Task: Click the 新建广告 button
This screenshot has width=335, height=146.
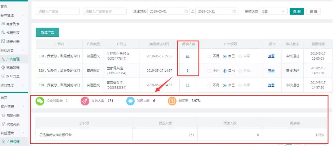Action: click(x=47, y=33)
